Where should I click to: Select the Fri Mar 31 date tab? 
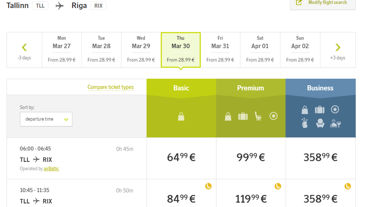tap(220, 50)
